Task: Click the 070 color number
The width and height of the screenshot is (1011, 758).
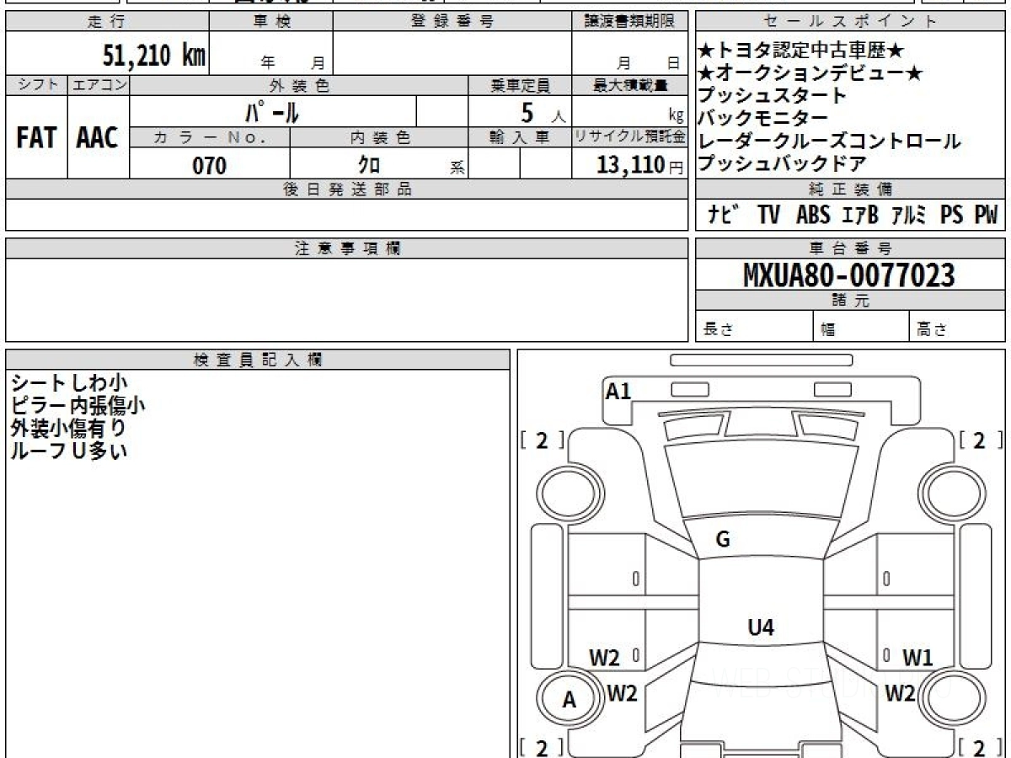Action: click(x=210, y=165)
